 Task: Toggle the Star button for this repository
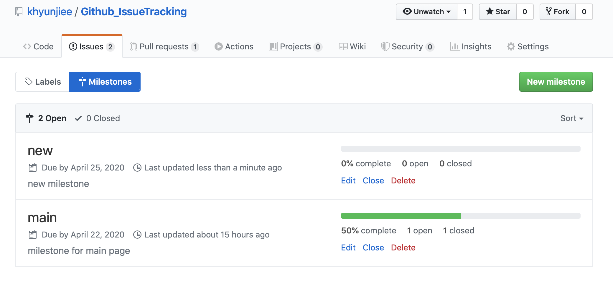[x=498, y=12]
